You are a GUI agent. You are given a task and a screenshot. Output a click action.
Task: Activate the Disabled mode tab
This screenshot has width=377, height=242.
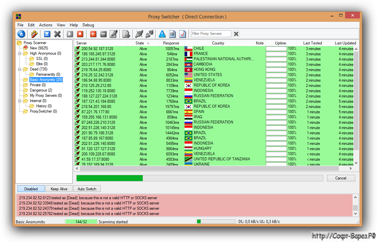tap(31, 189)
